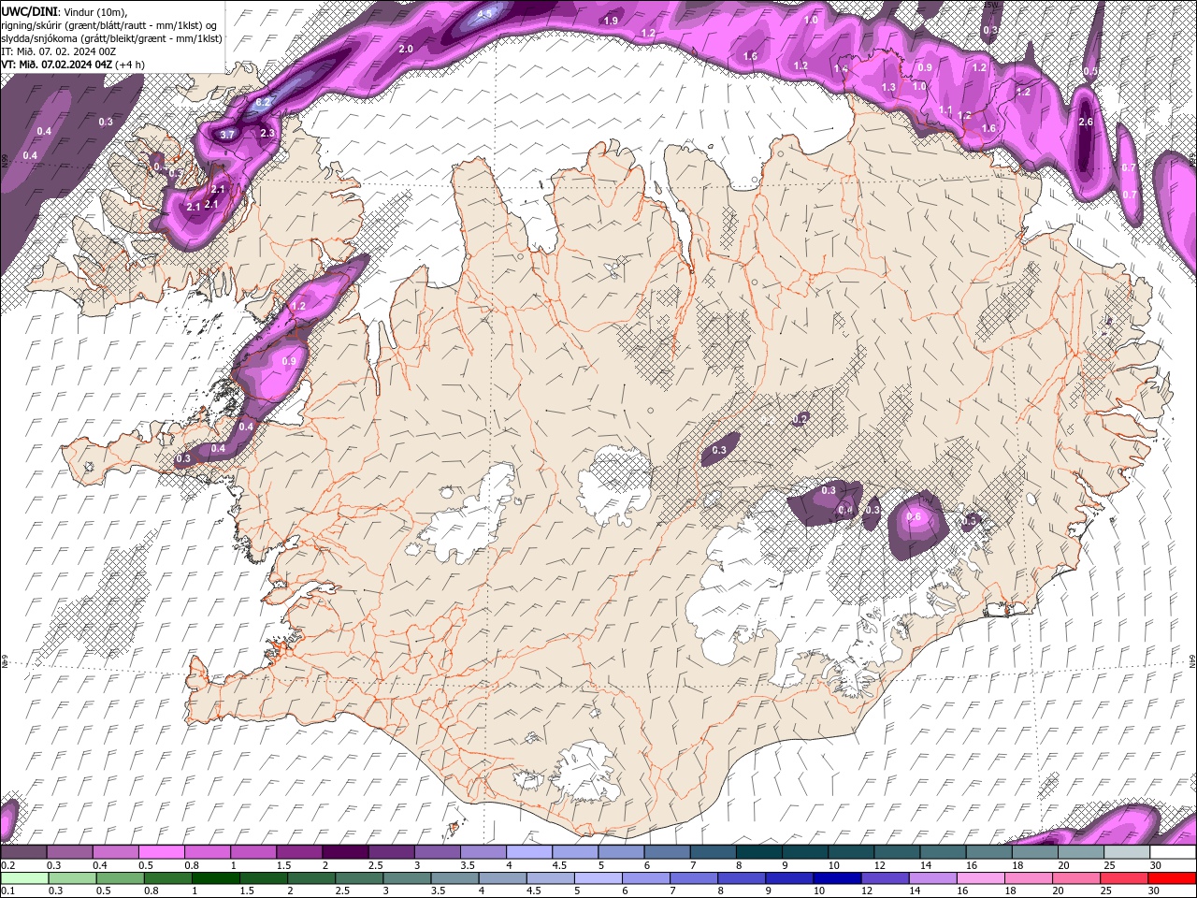Click the 'slydda/snjókoma' description line
The image size is (1197, 898).
[x=111, y=37]
